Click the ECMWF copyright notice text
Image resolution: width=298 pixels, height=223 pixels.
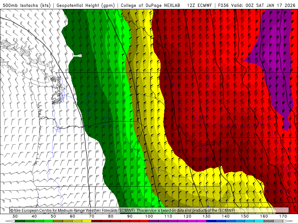coord(123,210)
